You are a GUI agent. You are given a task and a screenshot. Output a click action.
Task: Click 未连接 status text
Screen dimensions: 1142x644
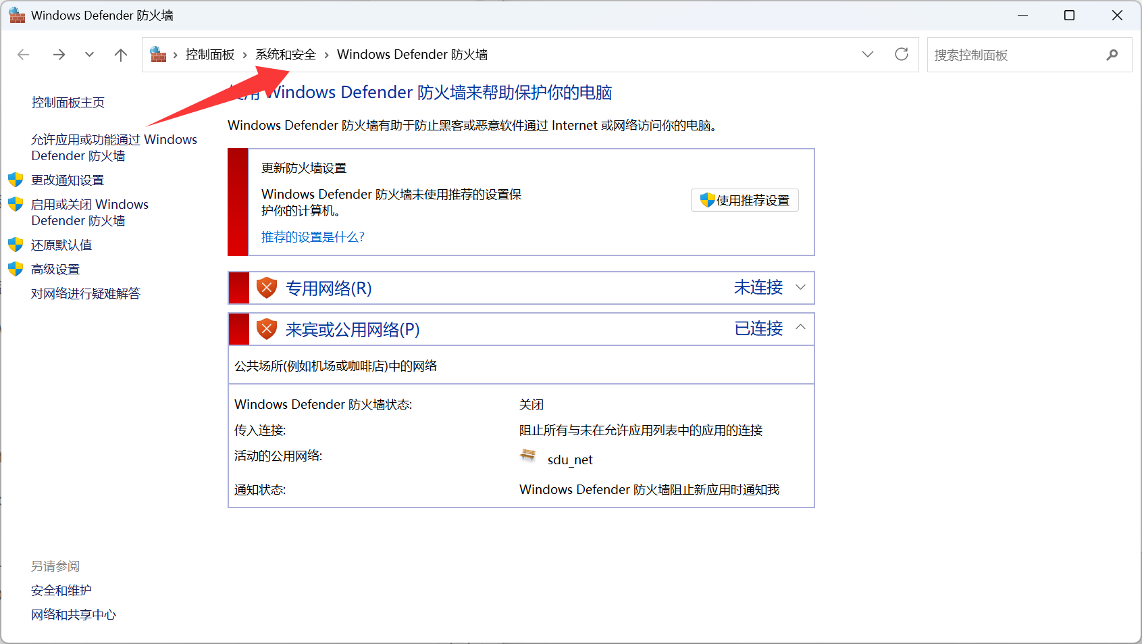[758, 288]
